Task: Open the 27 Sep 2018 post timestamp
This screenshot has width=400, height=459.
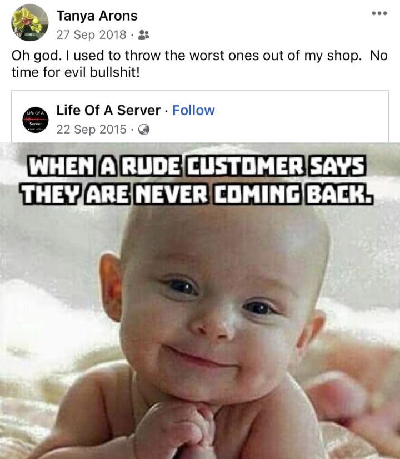Action: click(x=91, y=35)
